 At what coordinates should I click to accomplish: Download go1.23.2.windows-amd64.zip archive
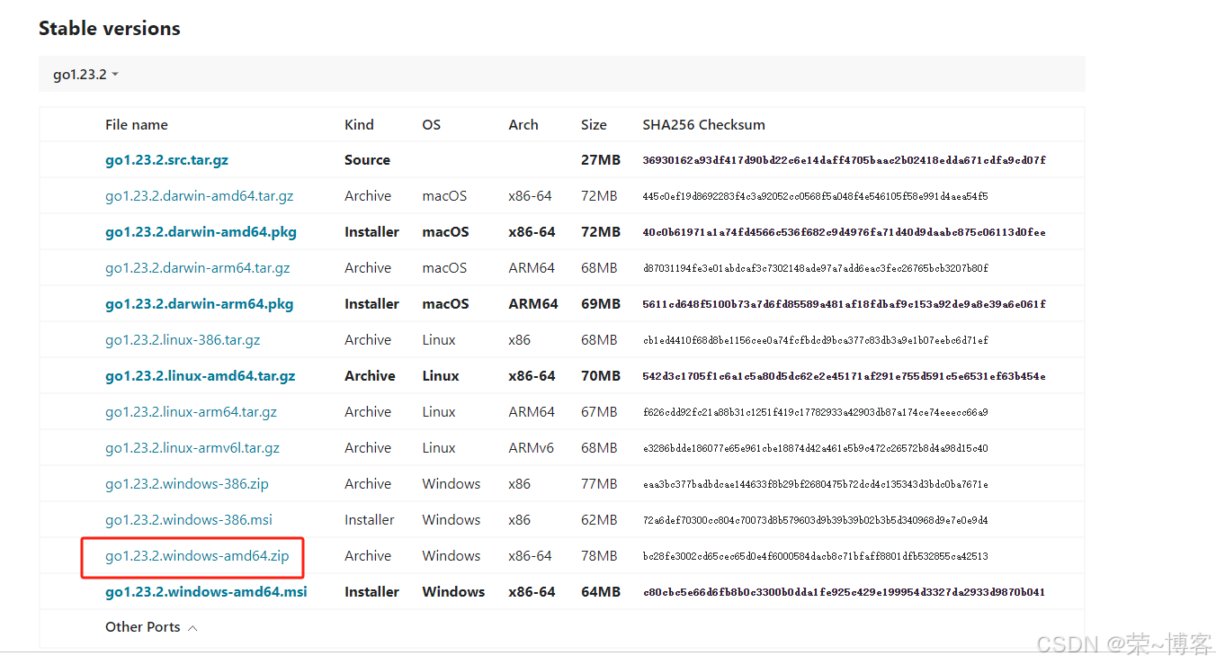pyautogui.click(x=197, y=556)
